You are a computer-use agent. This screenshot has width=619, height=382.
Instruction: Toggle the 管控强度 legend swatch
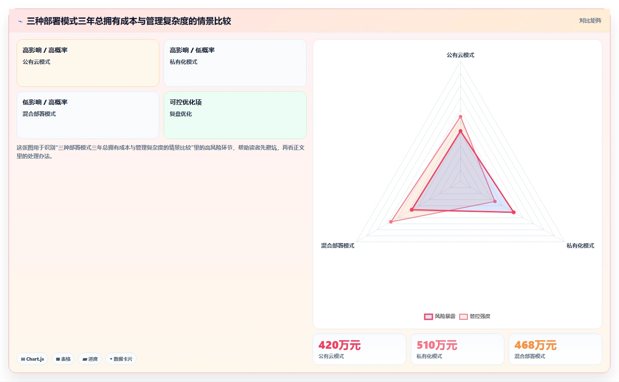[x=464, y=316]
